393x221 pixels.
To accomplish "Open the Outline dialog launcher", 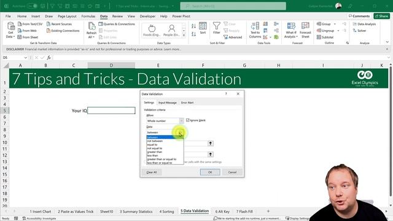I will click(x=348, y=43).
